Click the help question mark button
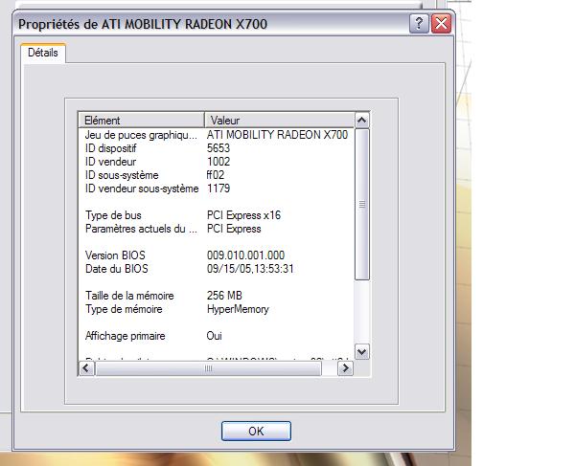The width and height of the screenshot is (575, 466). (x=419, y=24)
